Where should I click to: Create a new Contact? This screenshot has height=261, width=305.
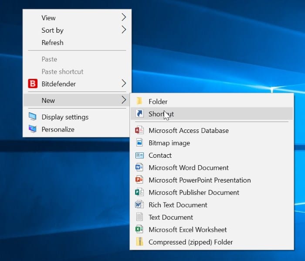click(212, 155)
